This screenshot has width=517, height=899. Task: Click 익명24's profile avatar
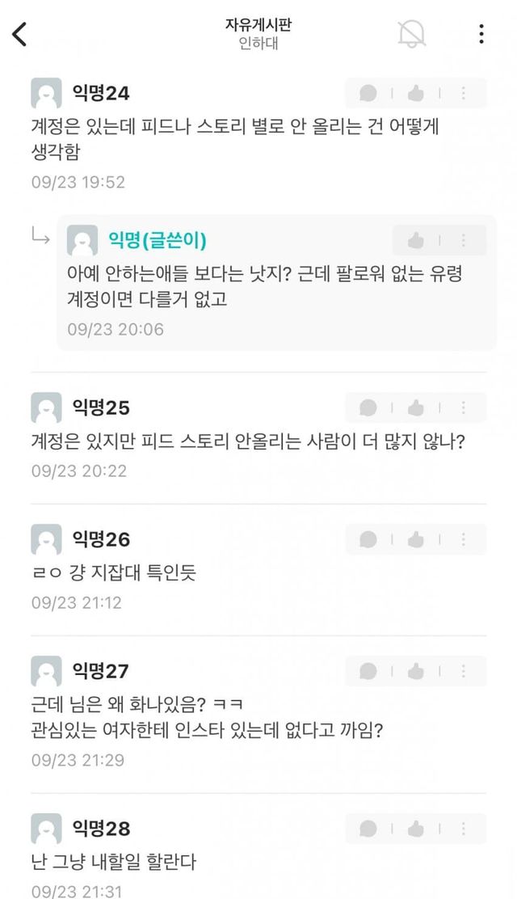(46, 94)
